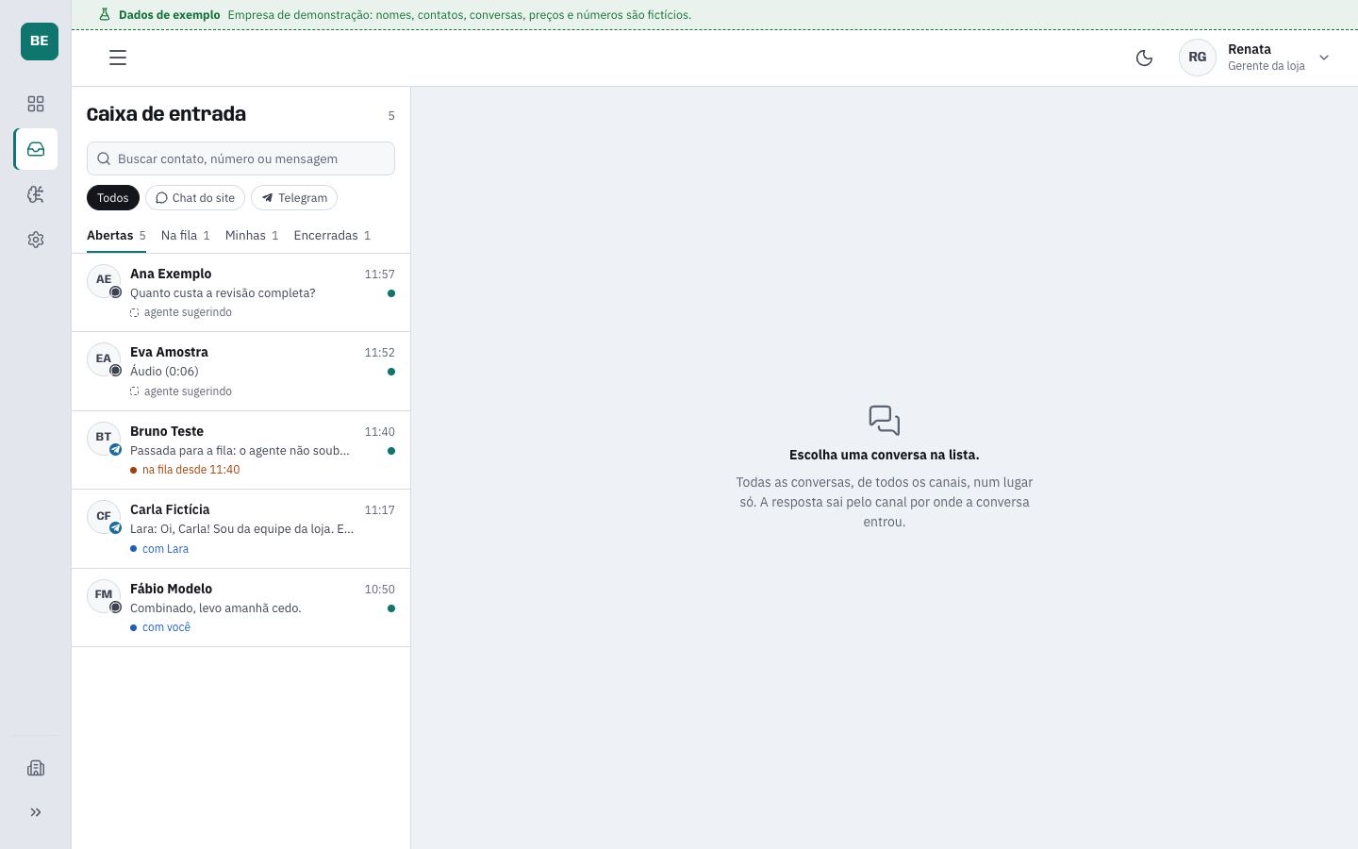
Task: Open the dashboard grid icon in sidebar
Action: 36,104
